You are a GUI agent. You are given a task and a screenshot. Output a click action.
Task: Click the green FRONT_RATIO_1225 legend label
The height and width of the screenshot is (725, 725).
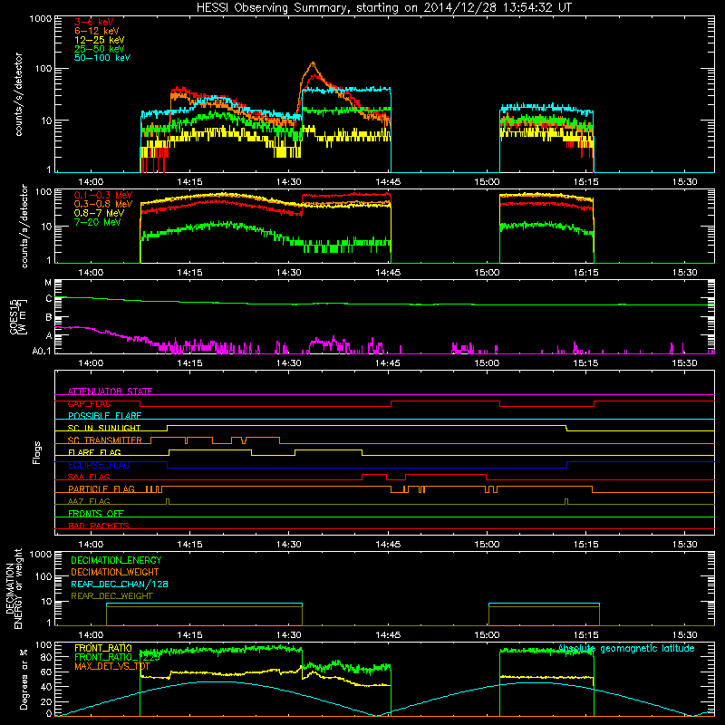[117, 657]
